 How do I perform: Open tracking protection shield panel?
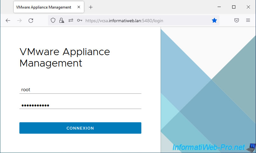pos(53,20)
